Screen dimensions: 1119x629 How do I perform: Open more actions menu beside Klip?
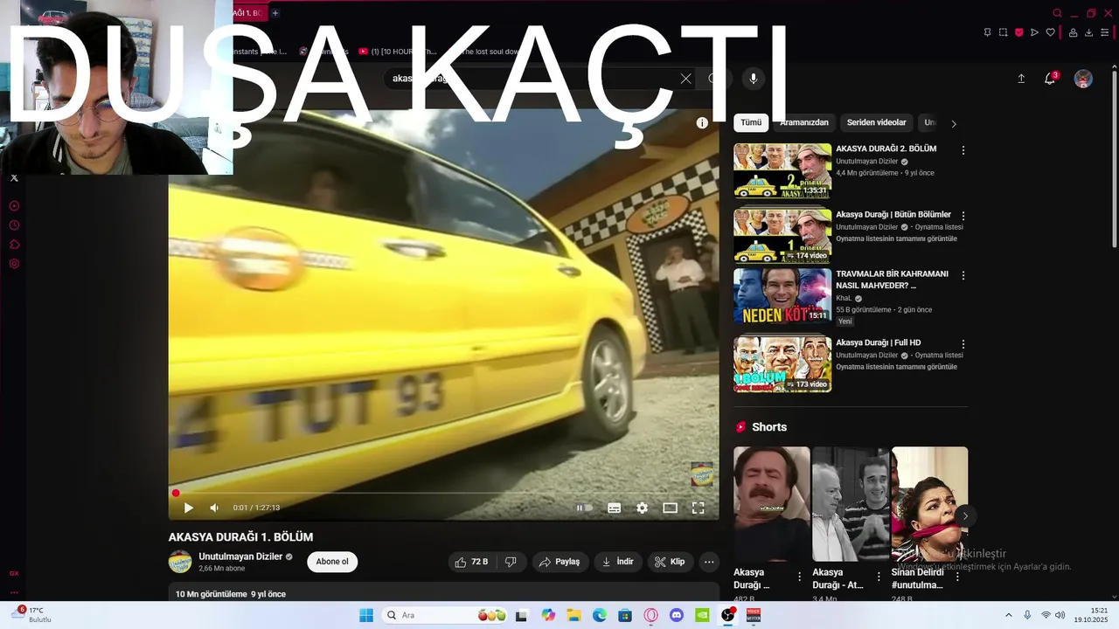coord(709,562)
